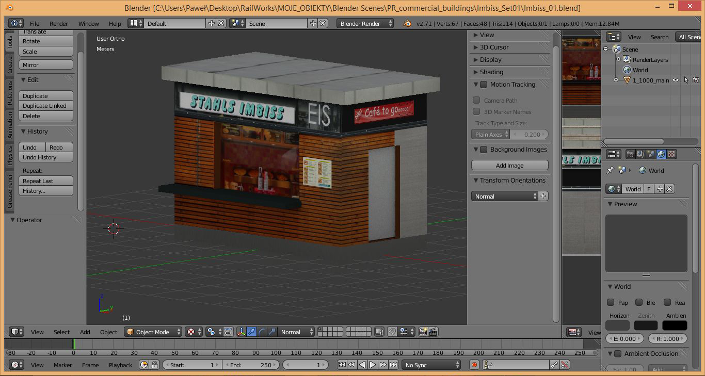Screen dimensions: 705x376
Task: Click the Render properties camera icon
Action: [630, 154]
